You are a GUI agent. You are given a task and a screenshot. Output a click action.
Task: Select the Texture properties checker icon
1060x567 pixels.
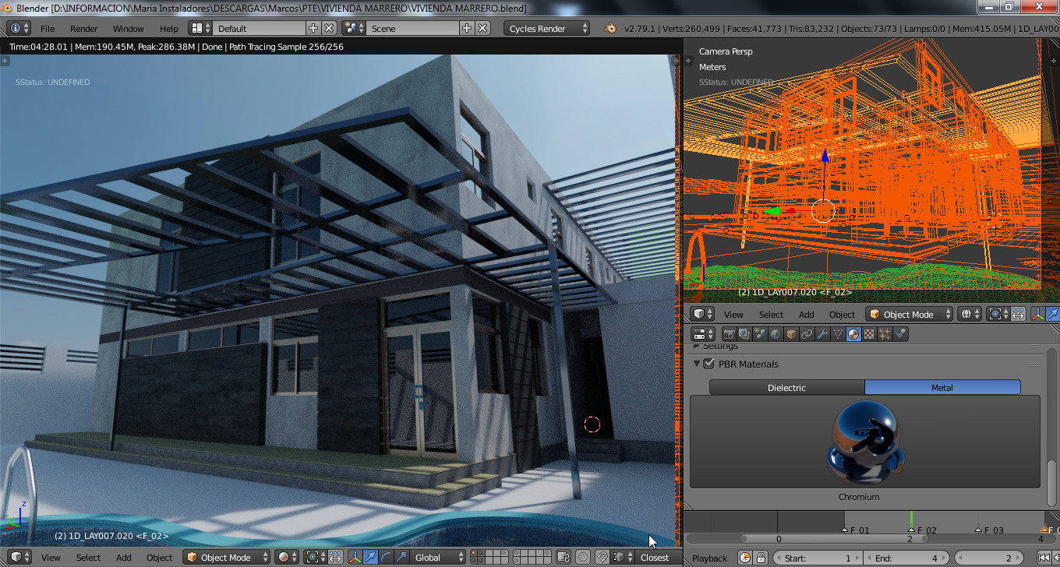(869, 334)
